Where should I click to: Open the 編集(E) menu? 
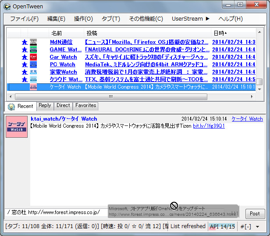point(56,18)
